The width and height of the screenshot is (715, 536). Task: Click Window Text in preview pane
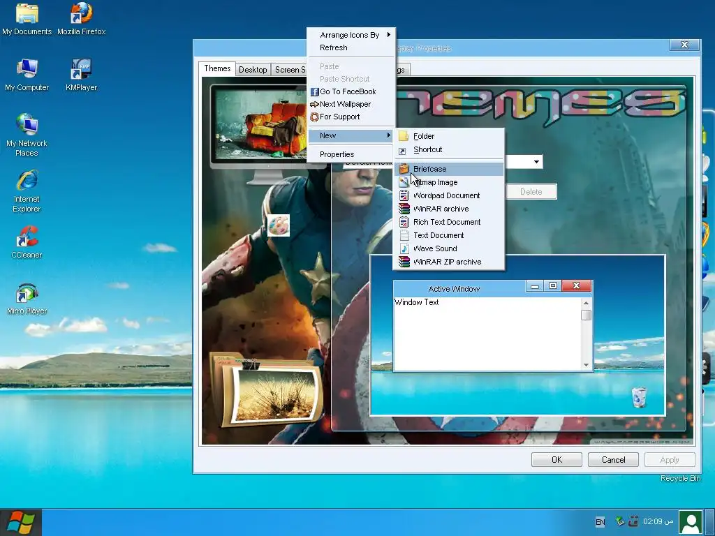point(417,302)
